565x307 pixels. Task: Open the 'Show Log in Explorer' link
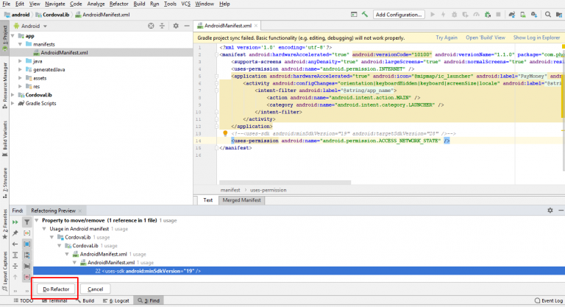click(x=539, y=37)
